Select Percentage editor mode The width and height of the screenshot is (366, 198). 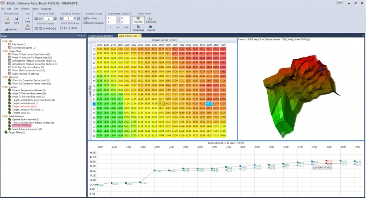(138, 28)
